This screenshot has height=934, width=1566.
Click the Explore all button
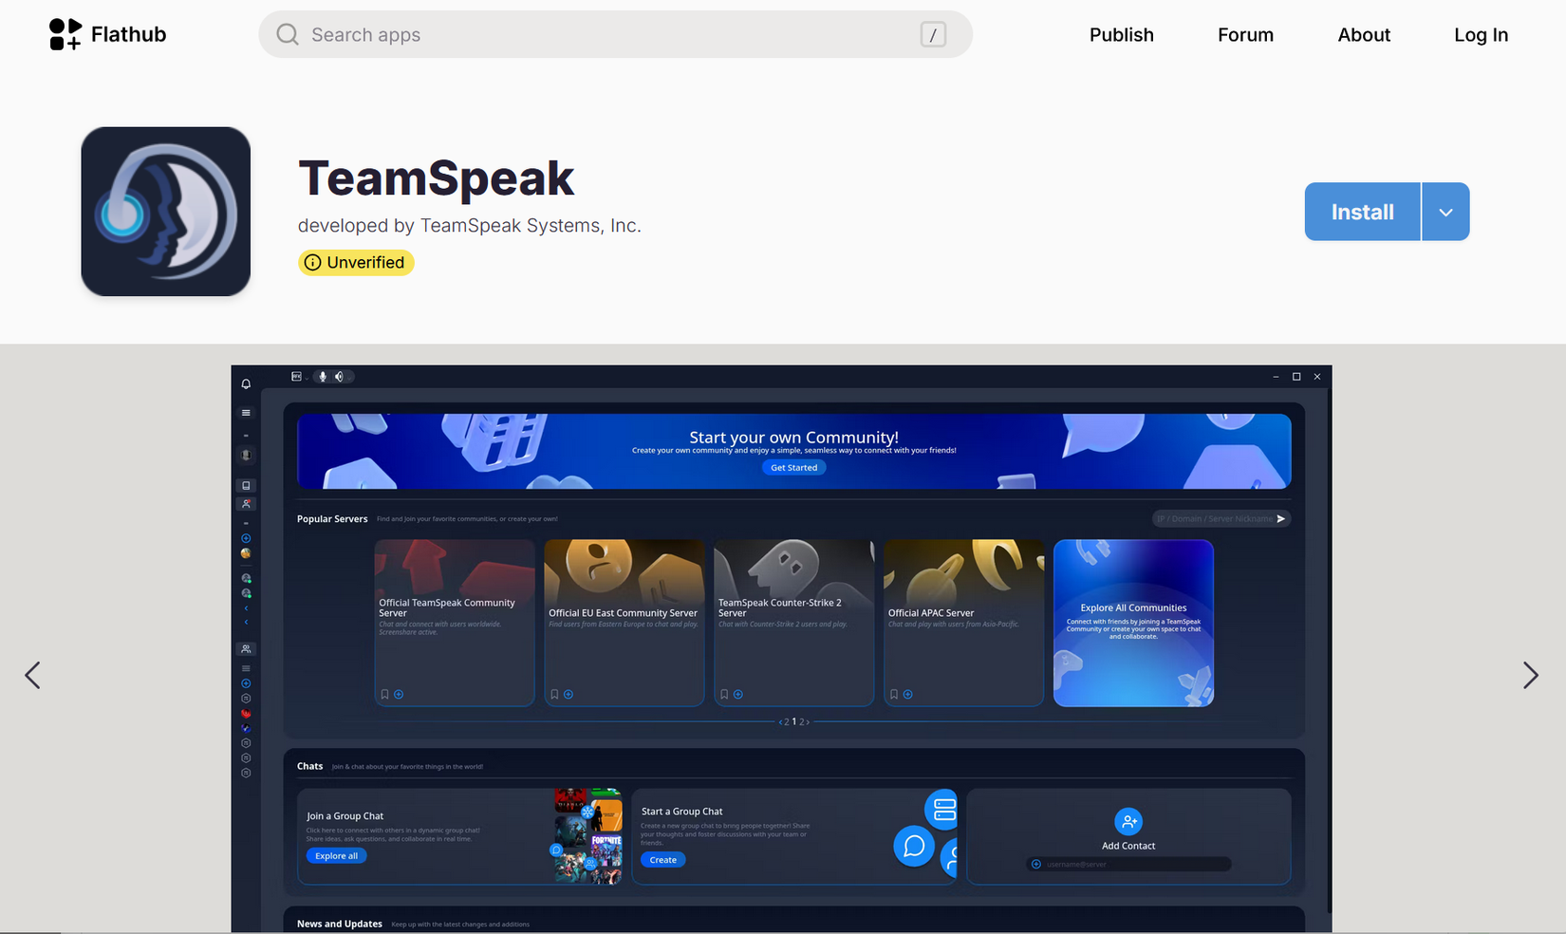click(336, 856)
